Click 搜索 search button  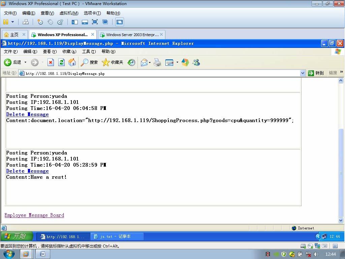89,62
